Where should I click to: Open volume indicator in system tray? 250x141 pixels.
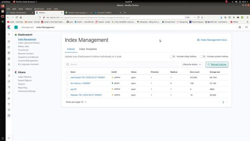point(236,2)
